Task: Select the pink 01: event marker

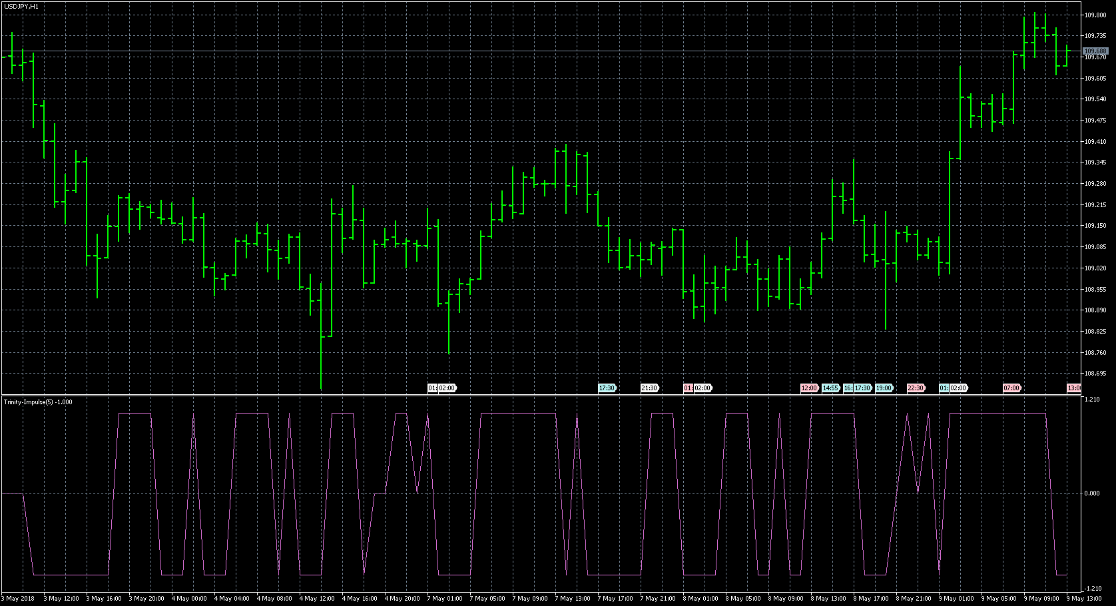Action: pos(688,388)
